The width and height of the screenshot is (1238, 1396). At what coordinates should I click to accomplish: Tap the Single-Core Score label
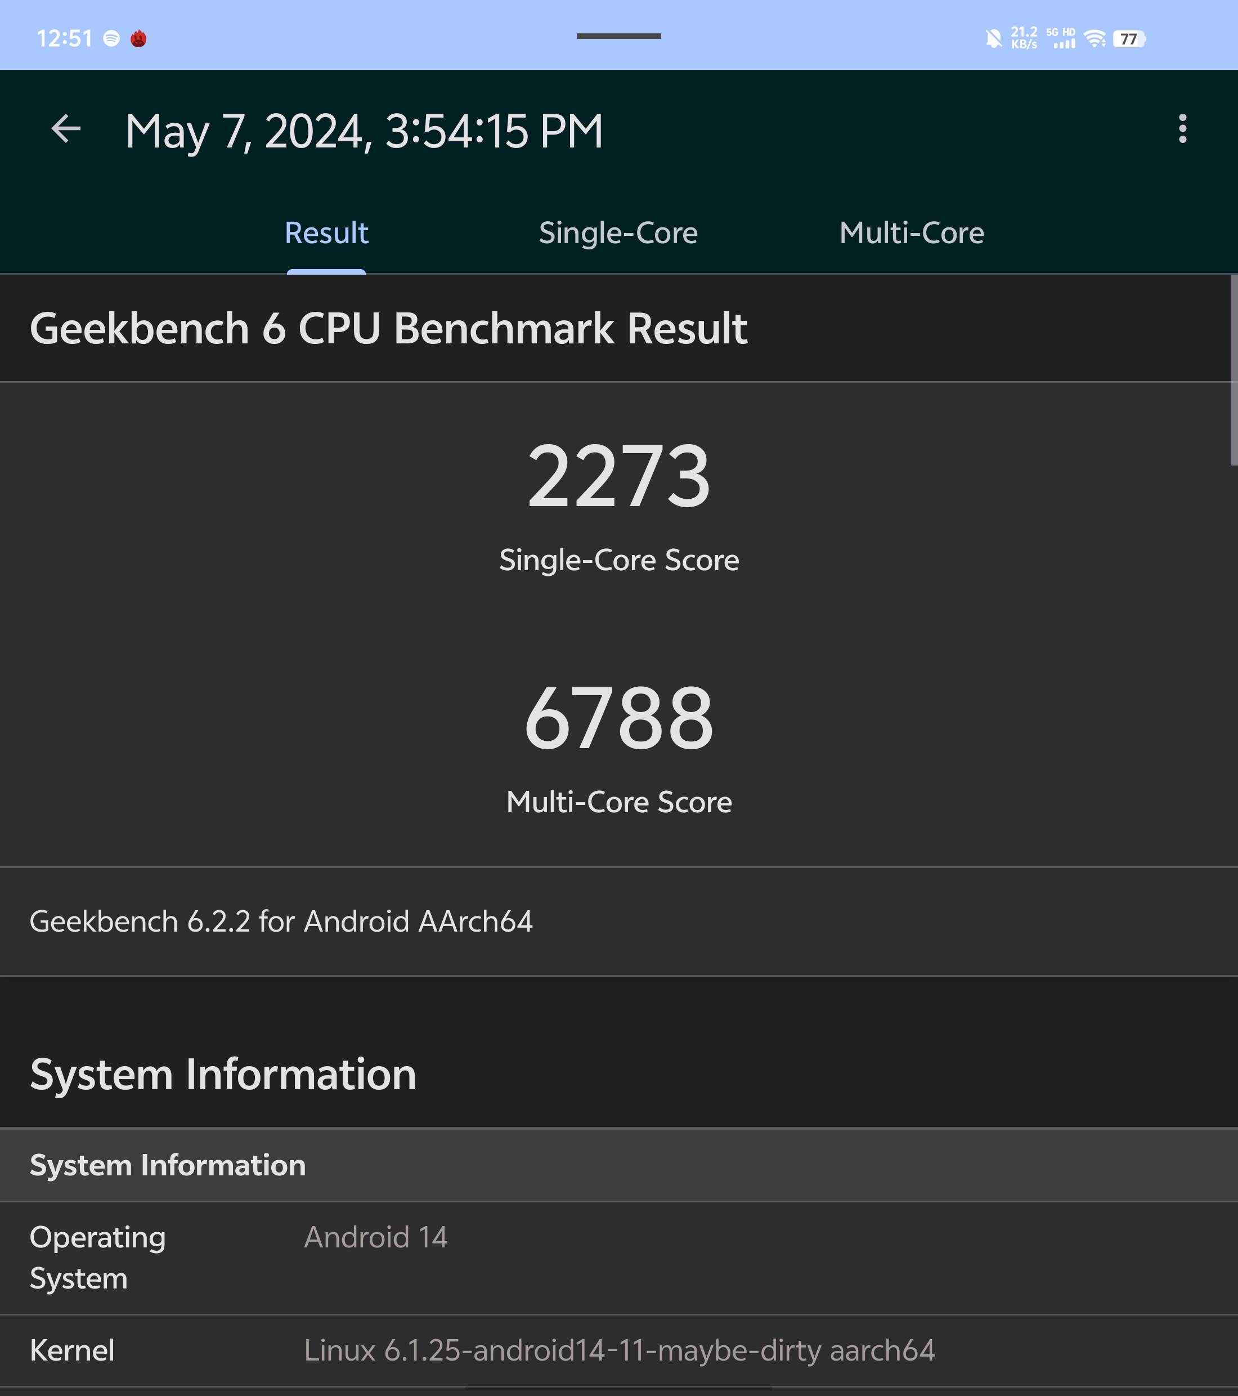click(x=618, y=560)
